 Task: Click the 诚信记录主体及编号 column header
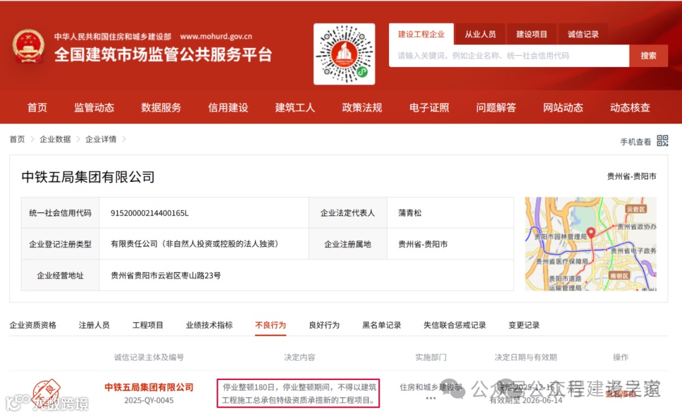(149, 357)
